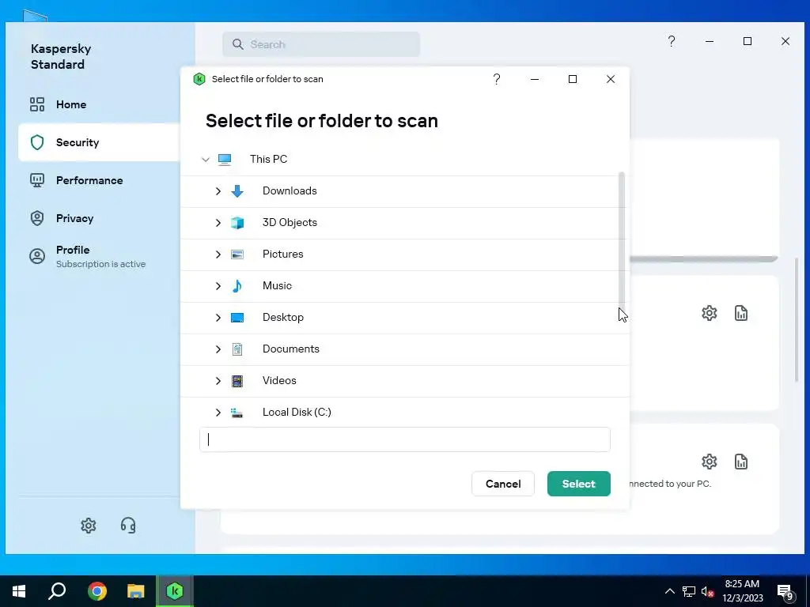Click the 3D Objects cube icon
Viewport: 810px width, 607px height.
tap(237, 223)
